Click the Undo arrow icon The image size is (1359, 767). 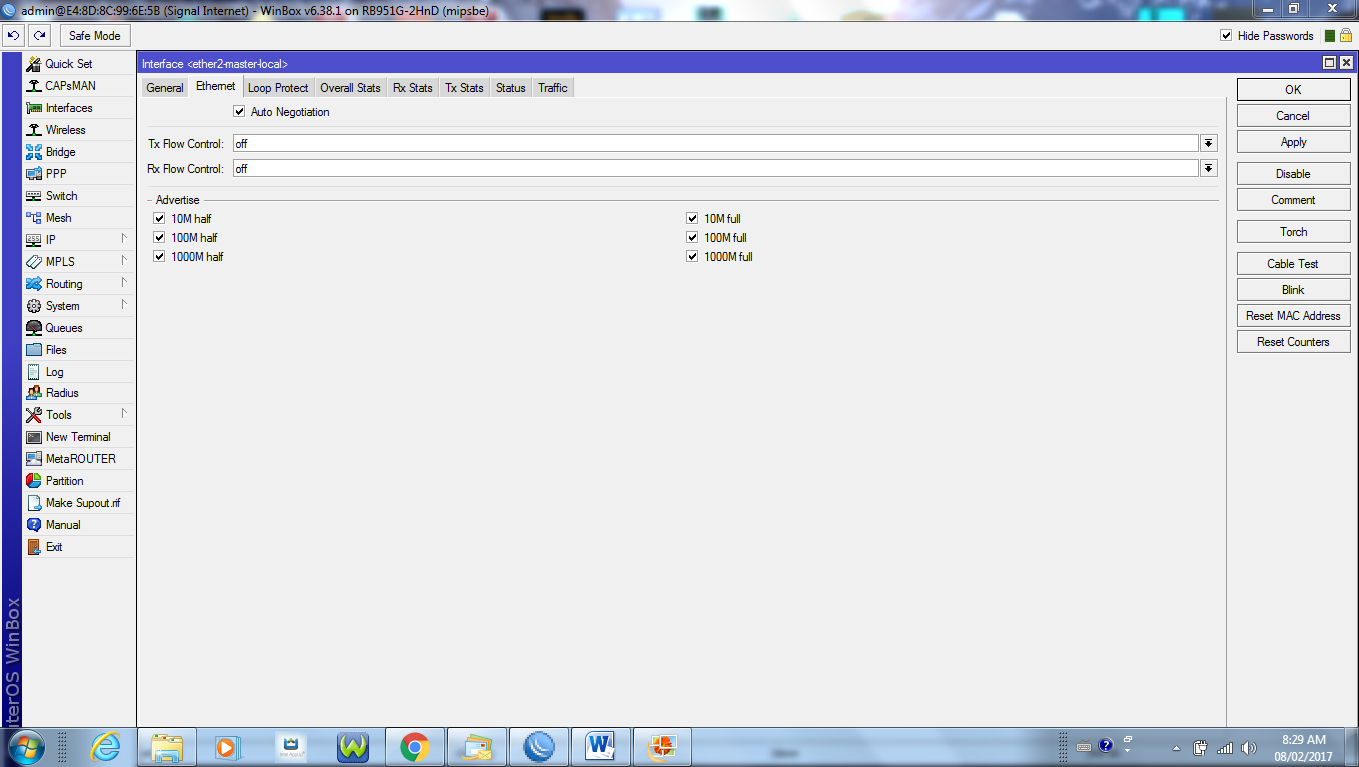tap(13, 36)
